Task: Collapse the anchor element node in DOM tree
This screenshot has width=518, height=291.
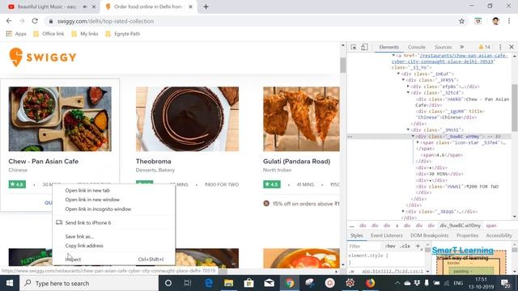Action: 393,56
